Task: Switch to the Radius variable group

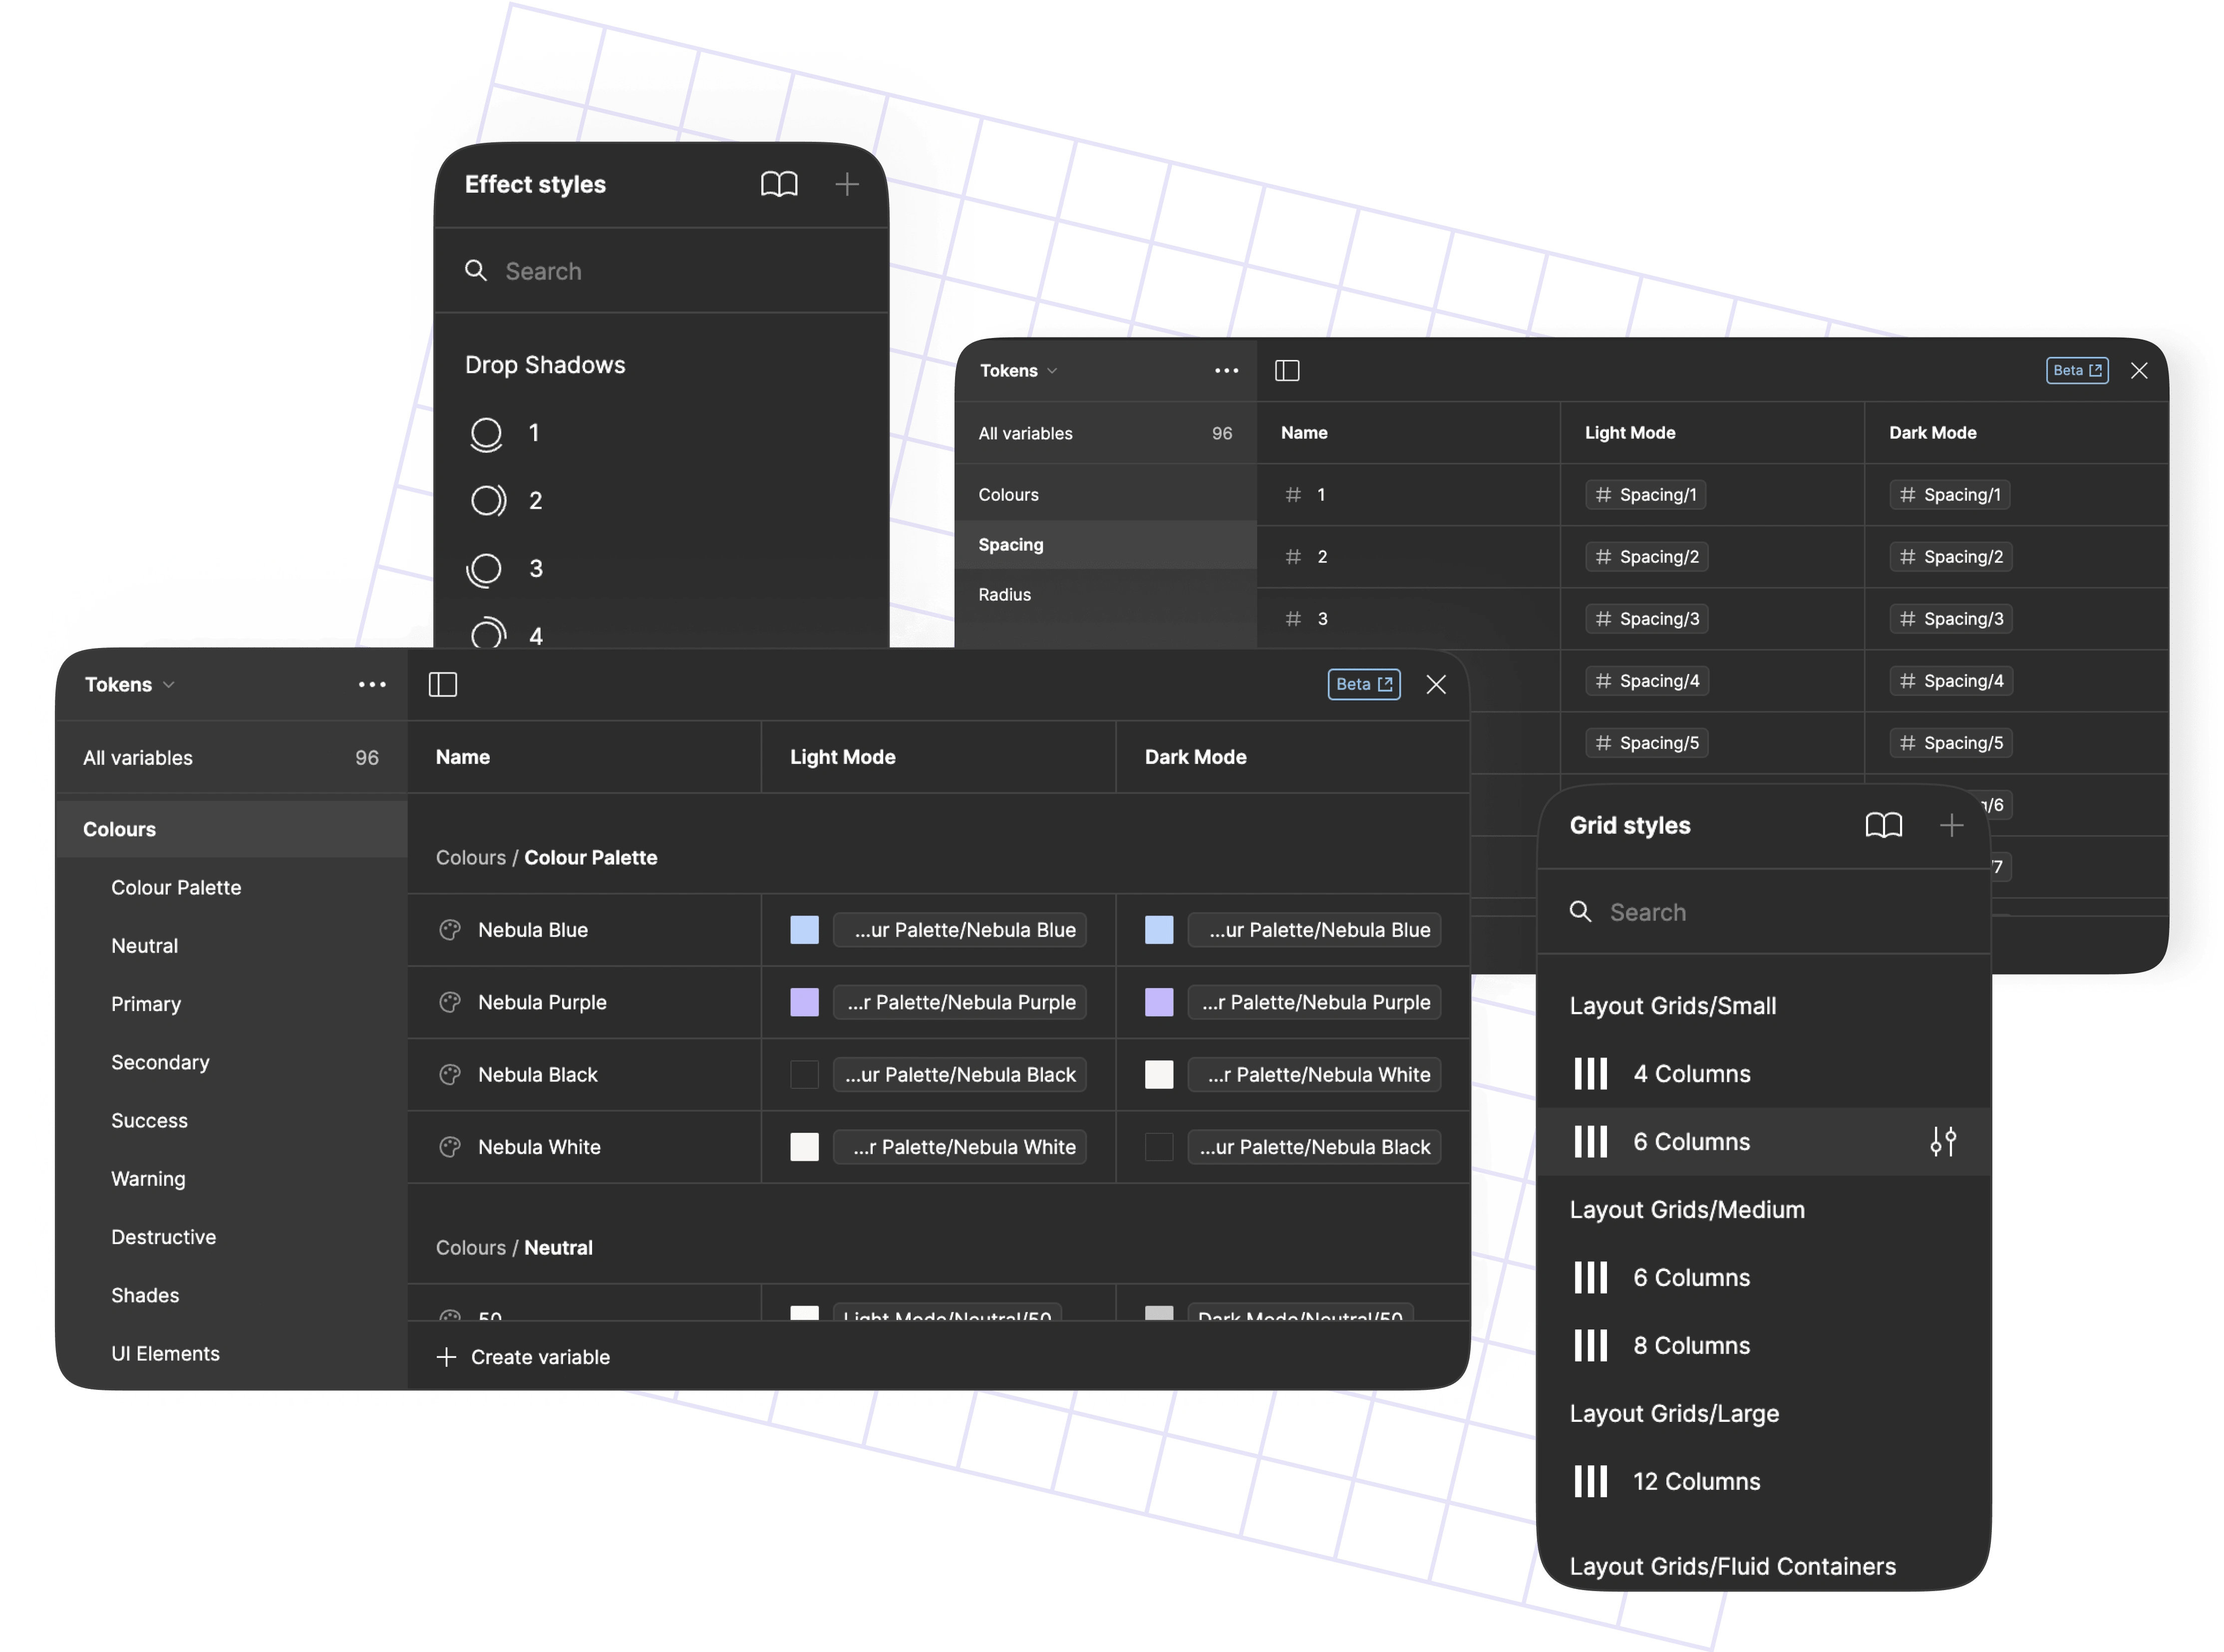Action: point(1004,594)
